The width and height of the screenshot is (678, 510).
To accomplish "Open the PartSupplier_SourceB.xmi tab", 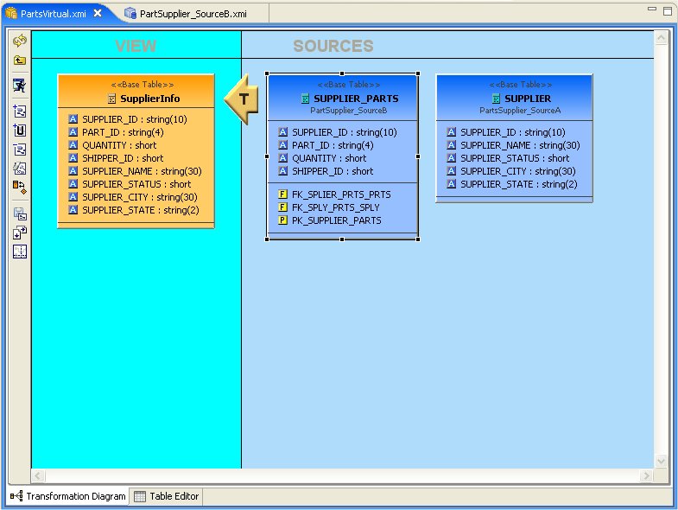I will pos(193,14).
